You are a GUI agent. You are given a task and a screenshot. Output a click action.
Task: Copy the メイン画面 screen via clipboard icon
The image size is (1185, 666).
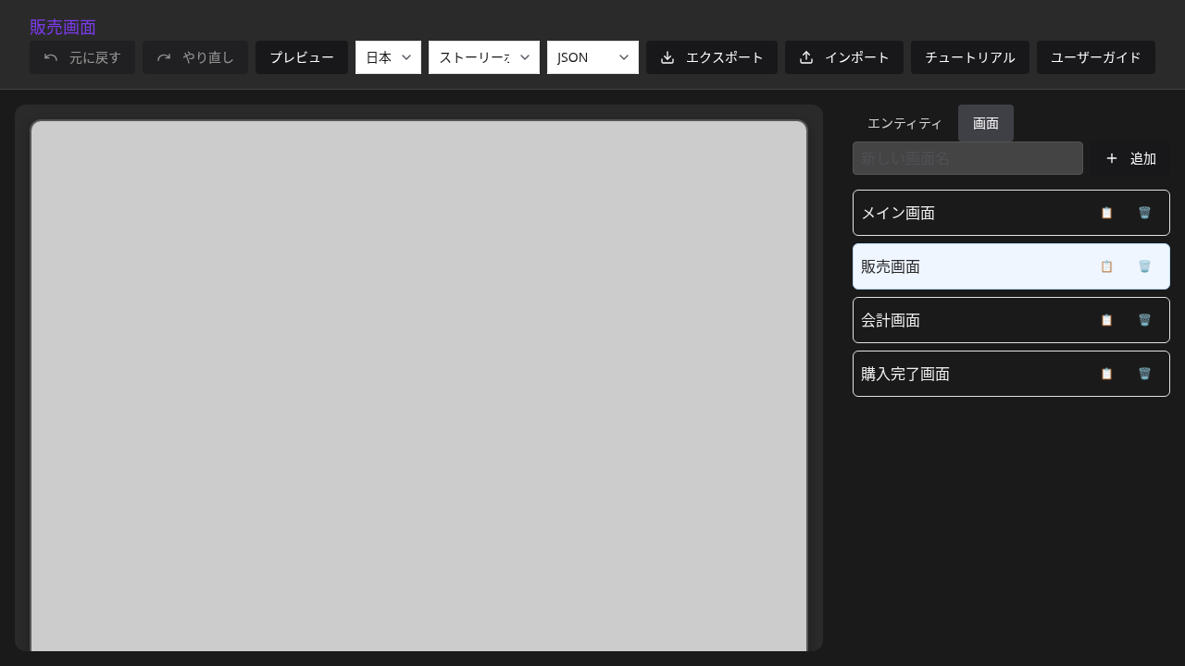click(x=1106, y=213)
